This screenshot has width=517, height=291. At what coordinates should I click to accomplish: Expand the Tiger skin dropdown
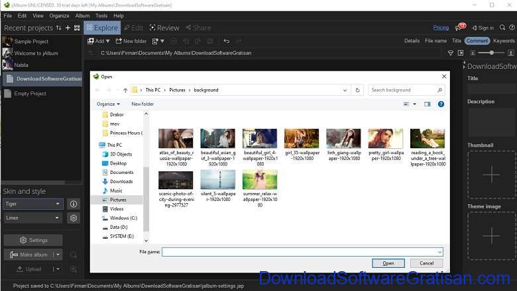(x=58, y=204)
